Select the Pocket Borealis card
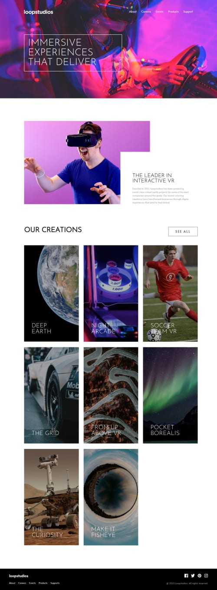 170,395
